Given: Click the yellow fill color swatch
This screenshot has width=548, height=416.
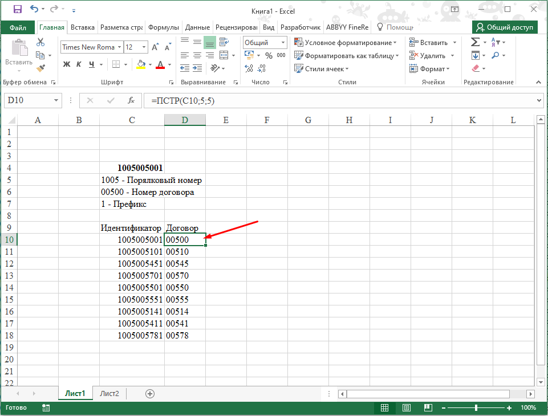Looking at the screenshot, I should (x=141, y=67).
